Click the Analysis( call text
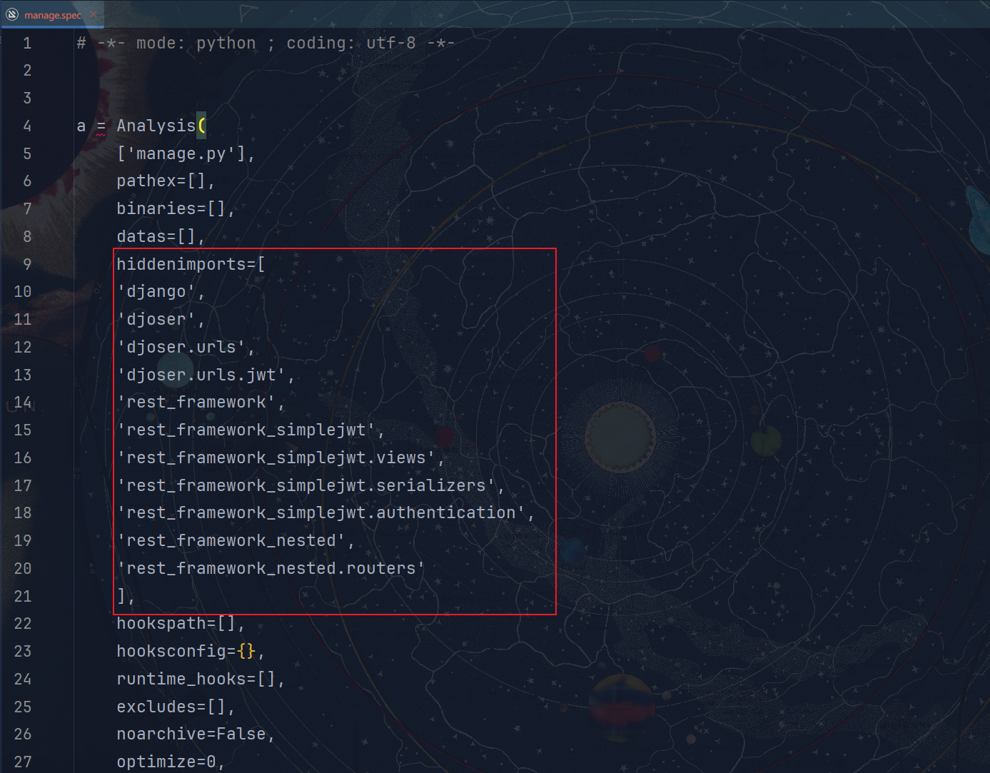Screen dimensions: 990x773 pyautogui.click(x=161, y=126)
